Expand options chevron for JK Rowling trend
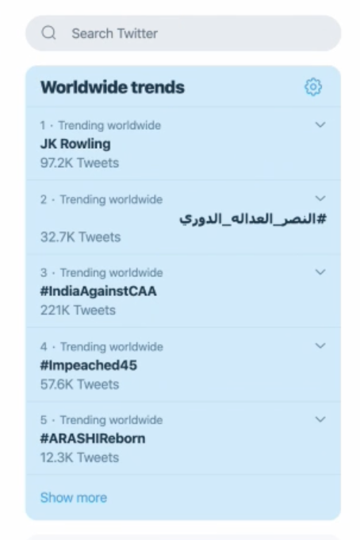Screen dimensions: 360x540 point(320,124)
